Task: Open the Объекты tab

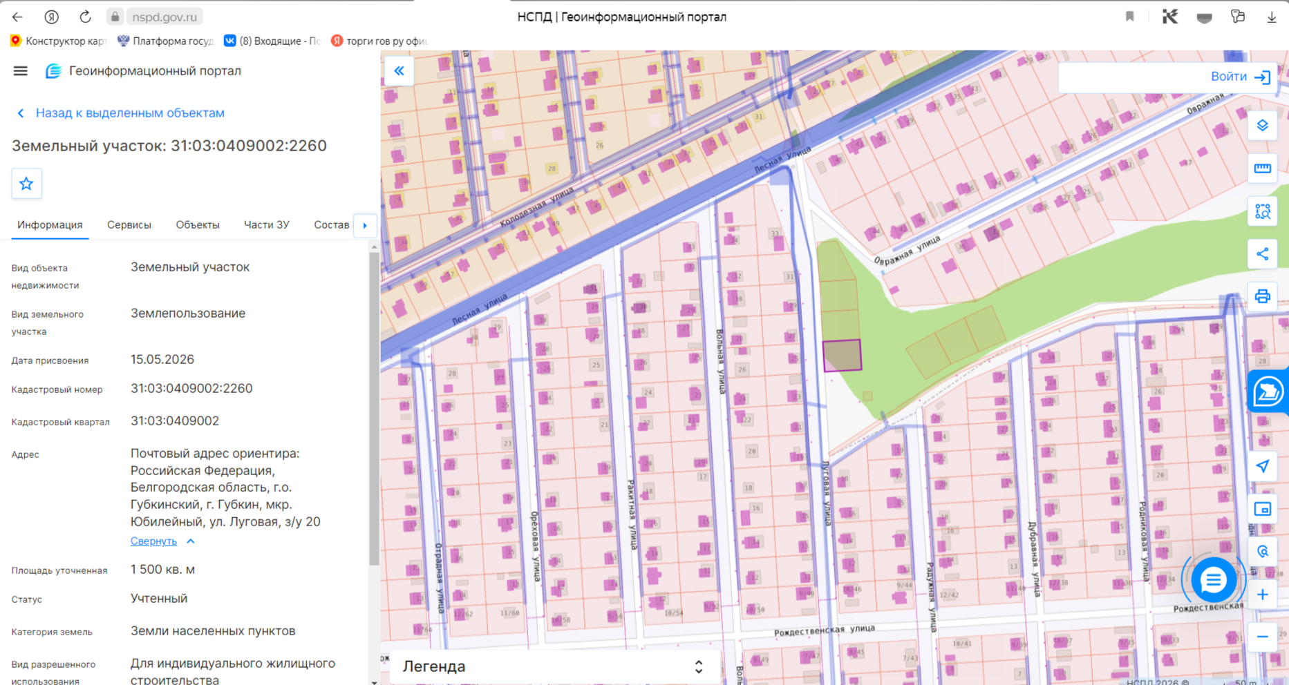Action: [x=198, y=225]
